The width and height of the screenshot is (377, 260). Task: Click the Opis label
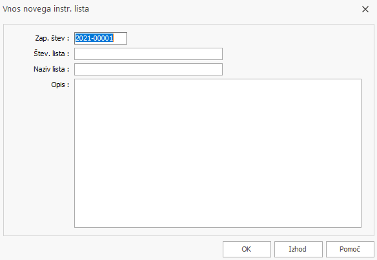60,85
